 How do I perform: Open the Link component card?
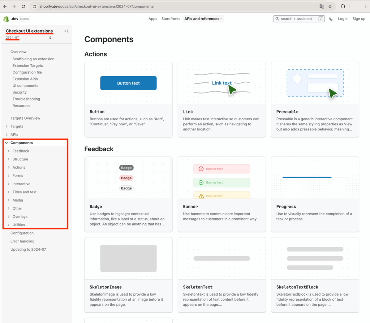pos(221,100)
